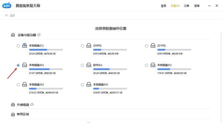
Task: Click the 数据兔恢复大师 title text
Action: (28, 6)
